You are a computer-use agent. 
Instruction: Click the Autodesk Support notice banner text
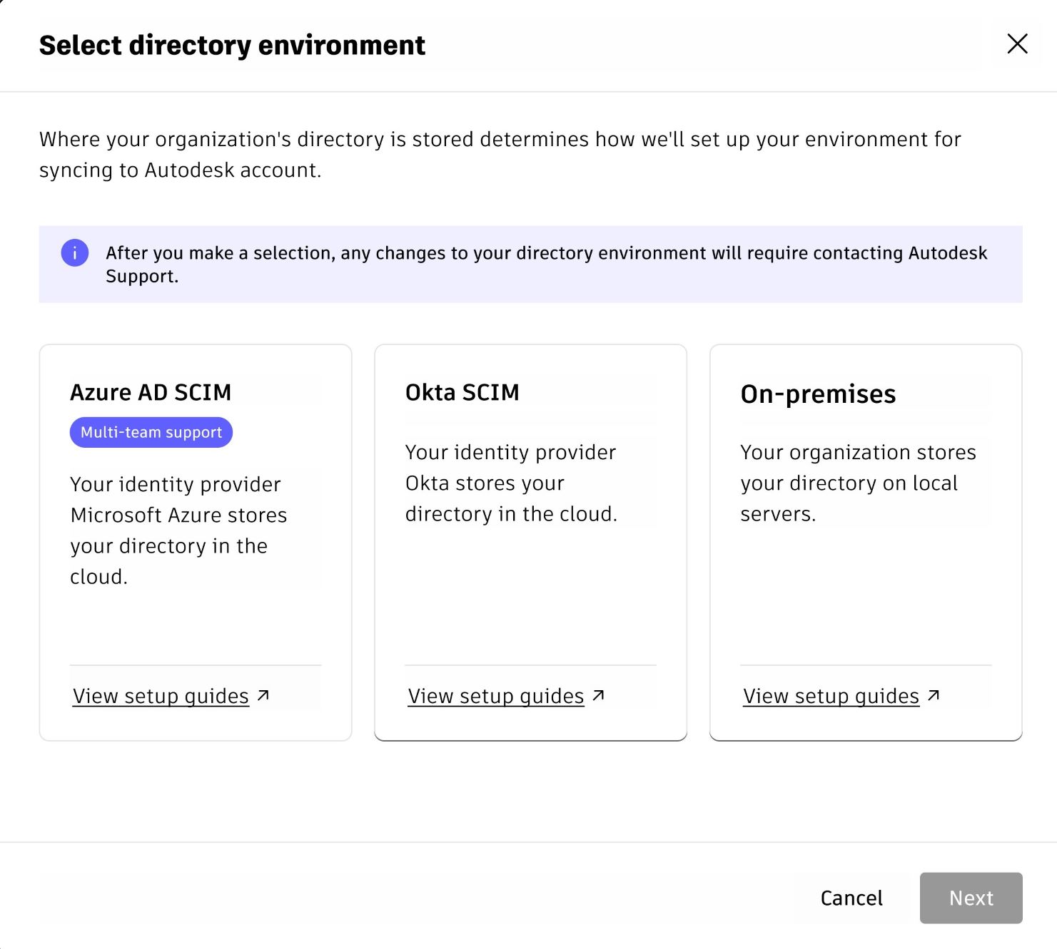click(546, 264)
